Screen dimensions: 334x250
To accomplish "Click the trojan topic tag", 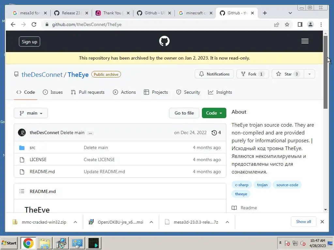I will [x=262, y=185].
